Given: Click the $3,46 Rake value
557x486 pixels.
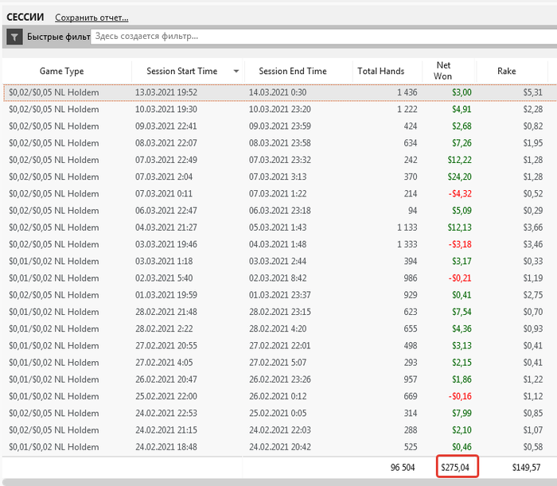Looking at the screenshot, I should 533,245.
